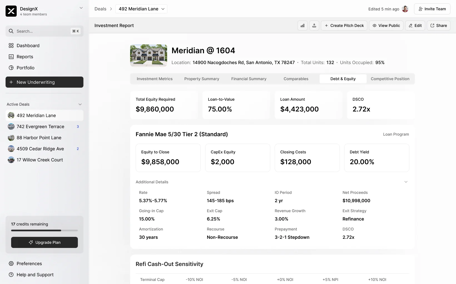Switch to Investment Metrics tab

pyautogui.click(x=155, y=79)
